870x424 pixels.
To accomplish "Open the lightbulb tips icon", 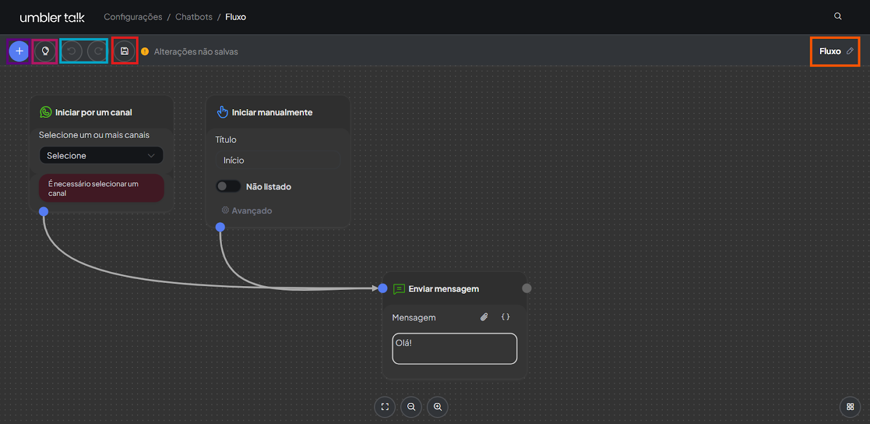I will point(45,51).
